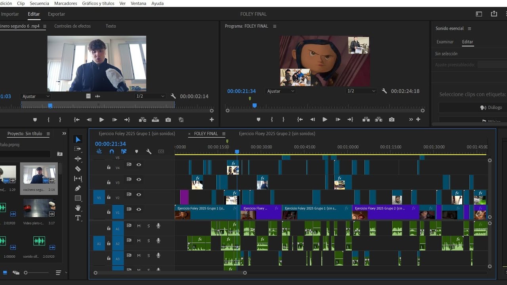This screenshot has height=285, width=507.
Task: Open Proyecto: Sin título panel menu
Action: [x=48, y=134]
